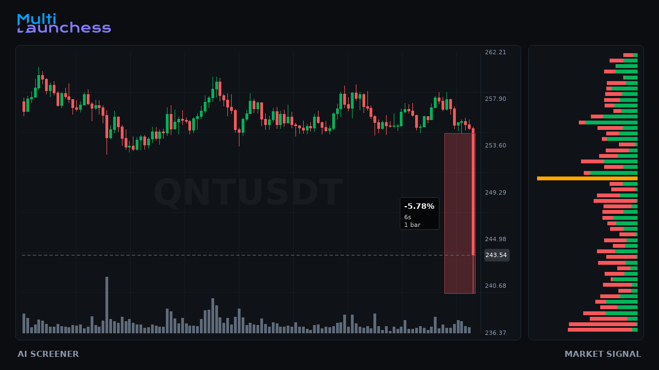
Task: Click the red highlighted drop zone rectangle
Action: click(x=460, y=213)
